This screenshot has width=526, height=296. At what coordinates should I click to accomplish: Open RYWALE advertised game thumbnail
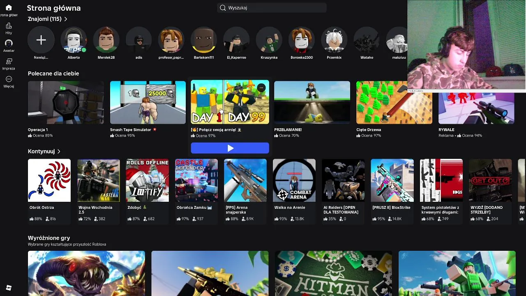476,108
